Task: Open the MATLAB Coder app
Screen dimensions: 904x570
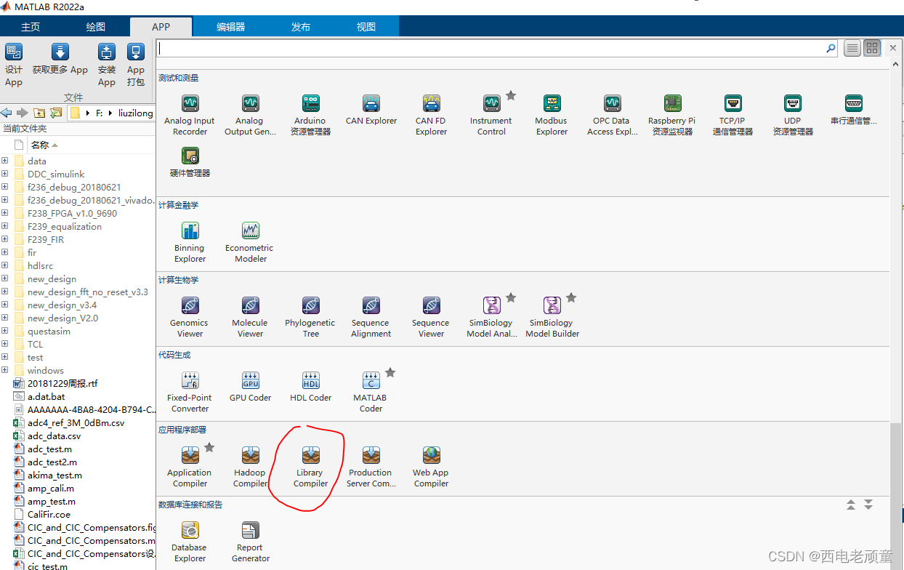Action: 371,392
